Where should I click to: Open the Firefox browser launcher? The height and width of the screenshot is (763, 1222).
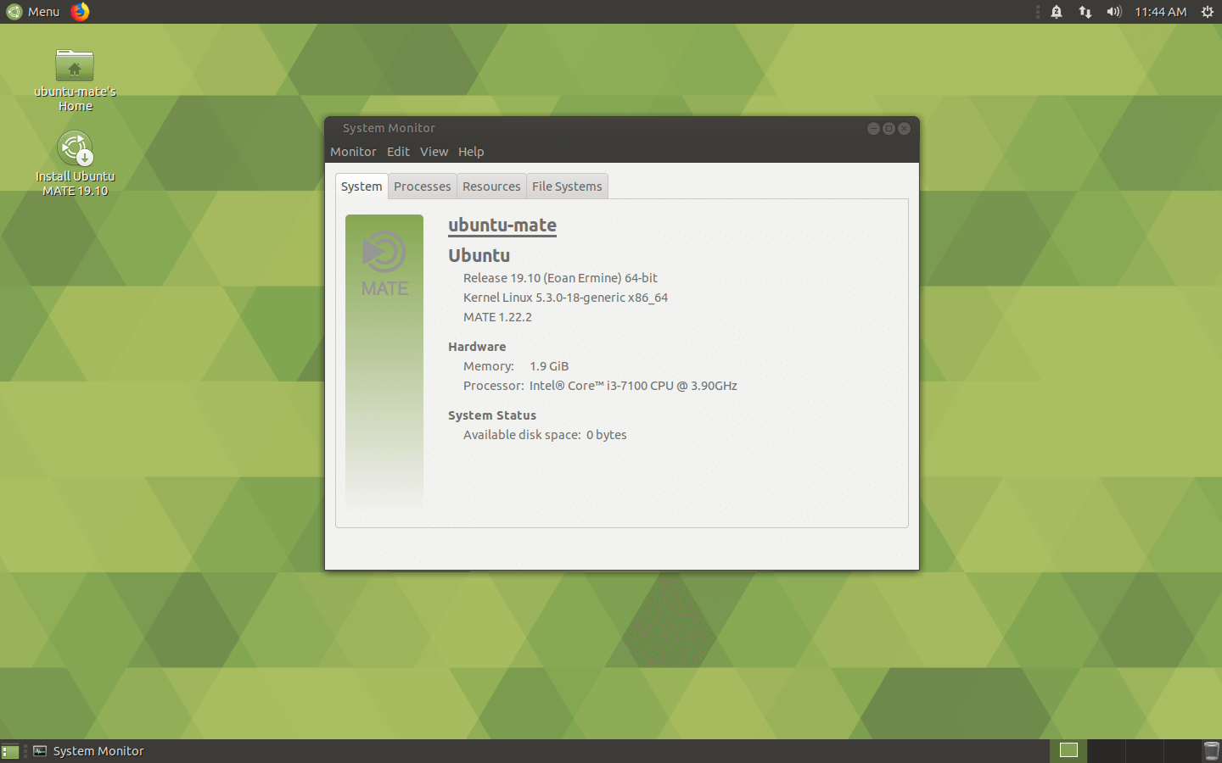80,12
